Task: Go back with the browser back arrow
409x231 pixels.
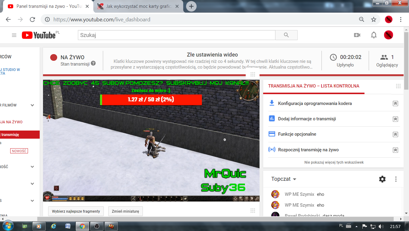Action: (x=8, y=20)
